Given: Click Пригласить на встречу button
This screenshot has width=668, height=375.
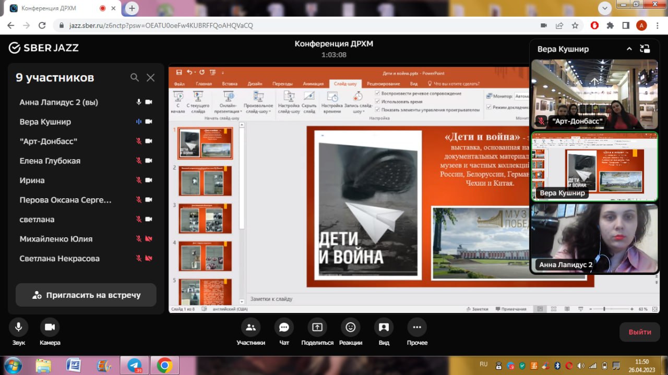Looking at the screenshot, I should (x=86, y=295).
